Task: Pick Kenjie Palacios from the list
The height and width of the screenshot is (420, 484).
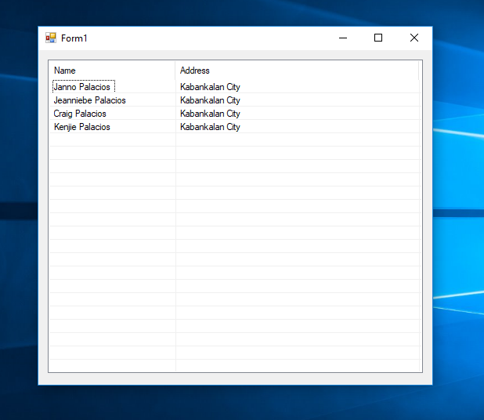Action: tap(82, 127)
